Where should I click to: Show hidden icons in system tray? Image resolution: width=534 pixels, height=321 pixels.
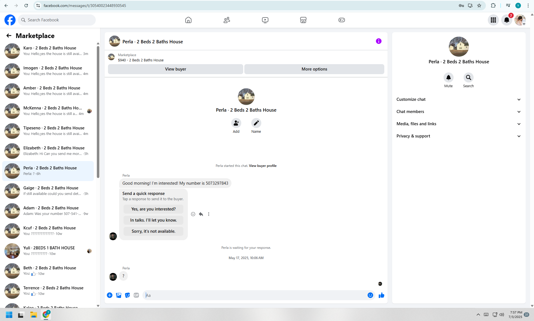(478, 315)
